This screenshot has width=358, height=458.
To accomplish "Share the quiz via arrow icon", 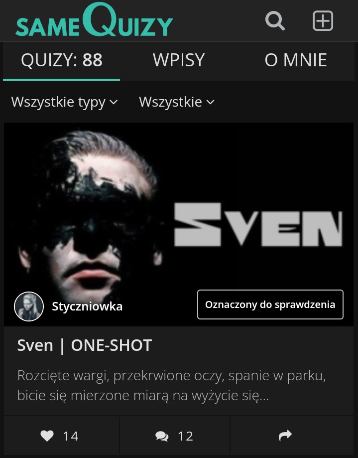I will [285, 436].
